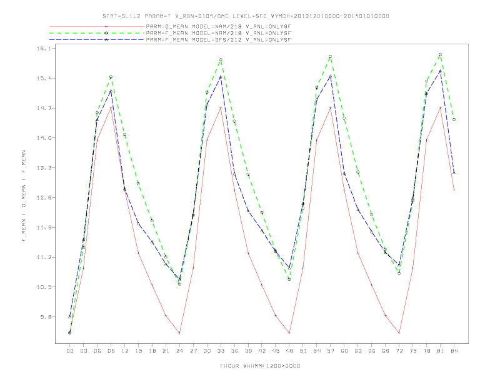
Task: Select the legend entry PARM=O_MEAN MODEL=NAM/218
Action: [x=218, y=26]
